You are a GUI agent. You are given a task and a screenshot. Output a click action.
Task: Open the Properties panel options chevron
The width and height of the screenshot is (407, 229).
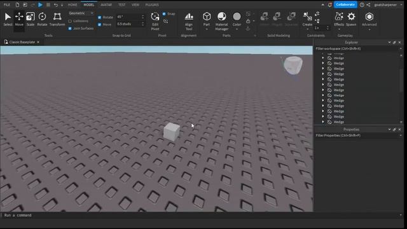(x=389, y=129)
